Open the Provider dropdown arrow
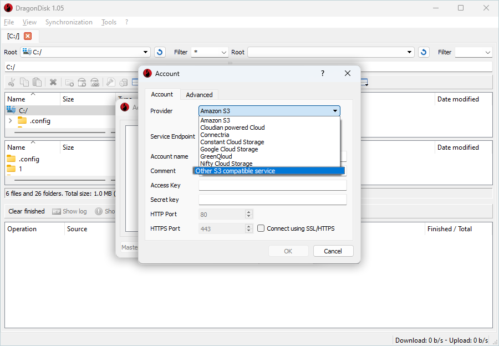The width and height of the screenshot is (499, 346). [x=335, y=111]
